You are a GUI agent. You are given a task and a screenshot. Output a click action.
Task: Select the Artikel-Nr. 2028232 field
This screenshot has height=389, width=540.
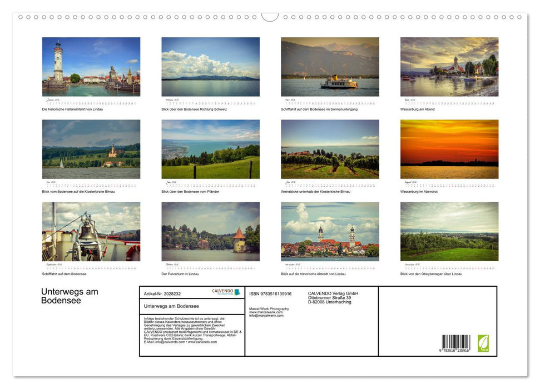pos(162,293)
